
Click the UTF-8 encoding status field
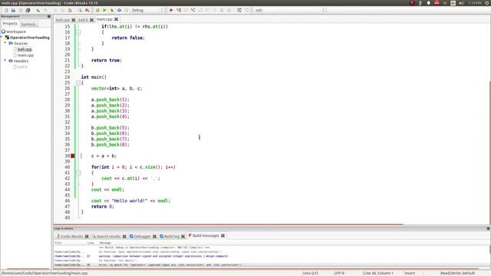coord(339,273)
